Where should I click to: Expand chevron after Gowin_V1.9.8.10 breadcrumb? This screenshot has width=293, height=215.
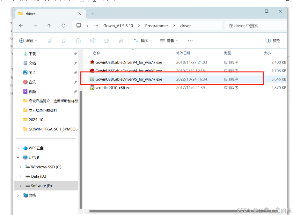139,26
